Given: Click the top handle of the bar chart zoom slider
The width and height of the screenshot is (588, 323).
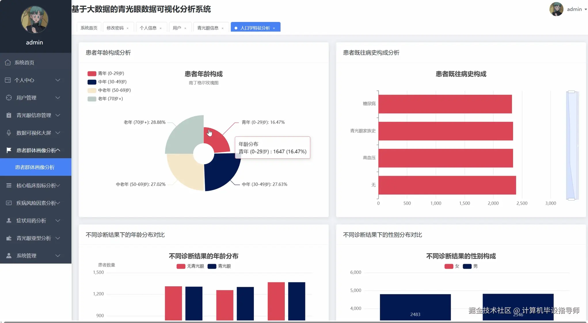Looking at the screenshot, I should pyautogui.click(x=572, y=92).
